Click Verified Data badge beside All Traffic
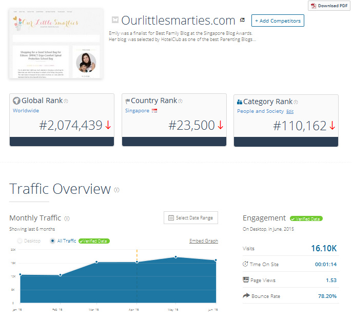This screenshot has width=352, height=321. click(x=94, y=241)
